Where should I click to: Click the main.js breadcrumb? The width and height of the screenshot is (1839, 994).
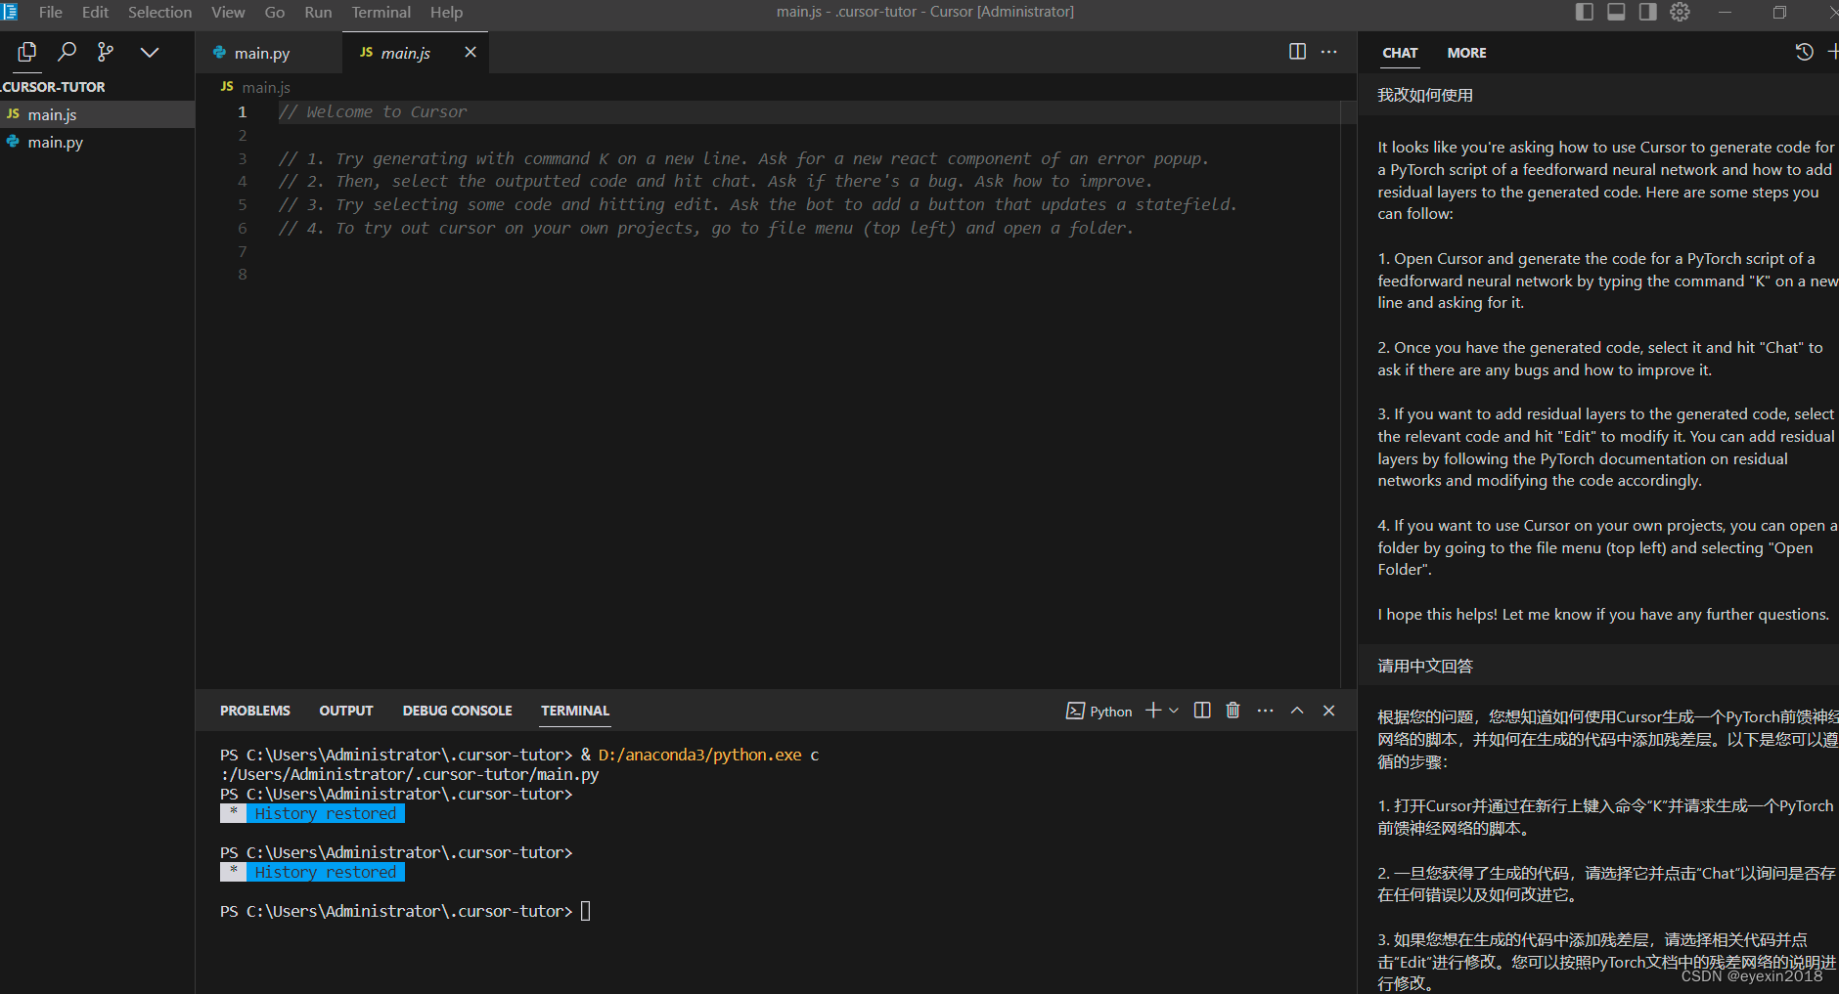266,87
